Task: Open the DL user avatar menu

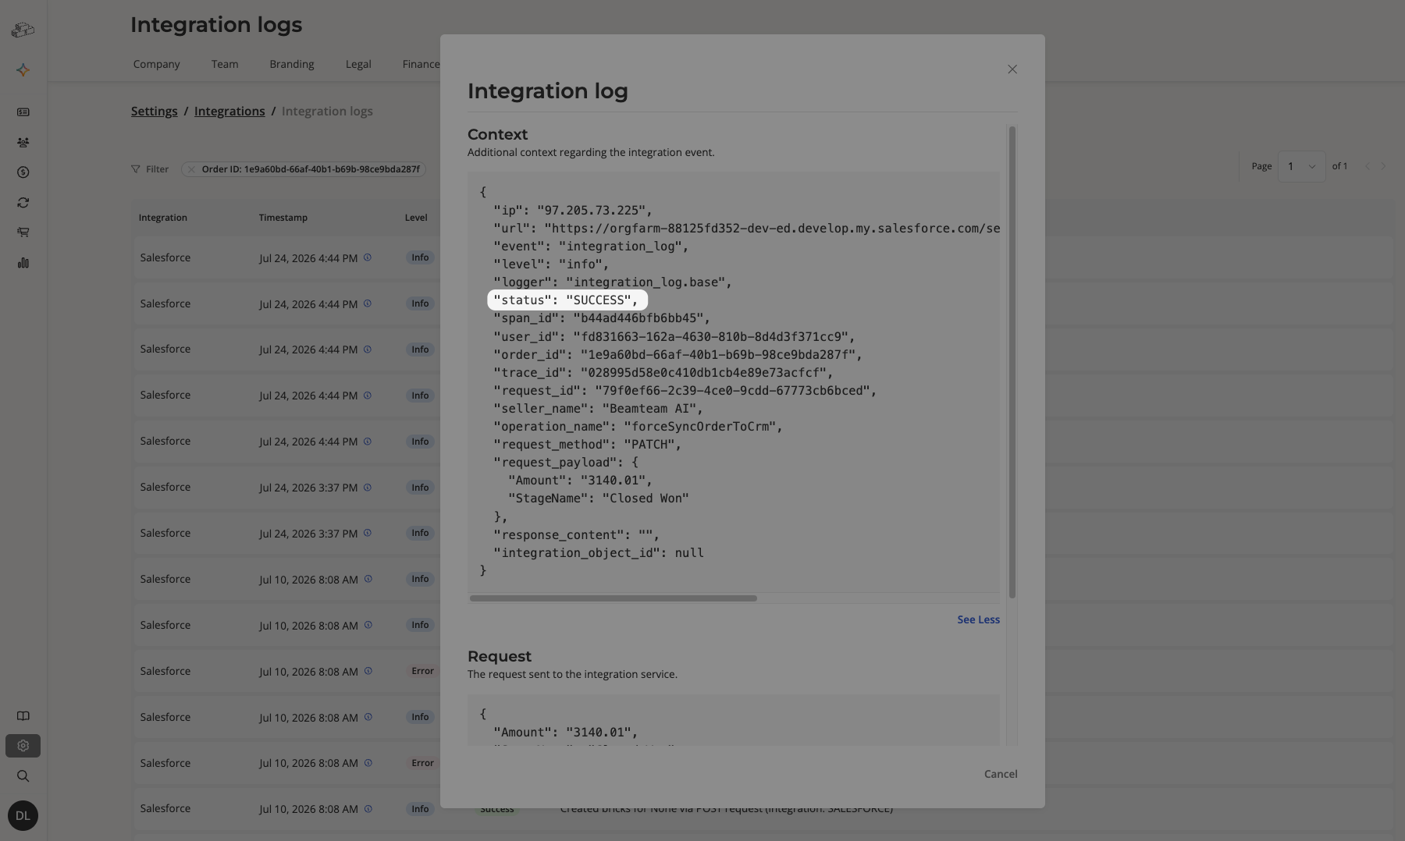Action: pos(23,815)
